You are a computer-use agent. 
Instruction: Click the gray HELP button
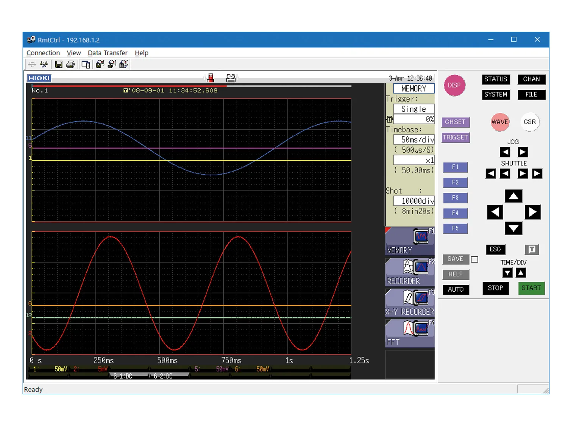(x=456, y=275)
